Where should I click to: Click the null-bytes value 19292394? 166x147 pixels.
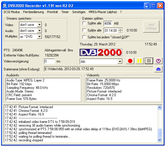[52, 55]
